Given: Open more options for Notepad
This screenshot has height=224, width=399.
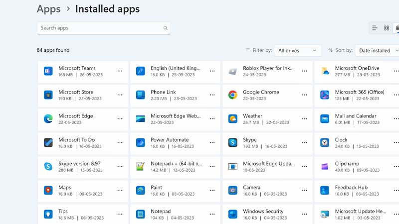Looking at the screenshot, I should coord(212,215).
